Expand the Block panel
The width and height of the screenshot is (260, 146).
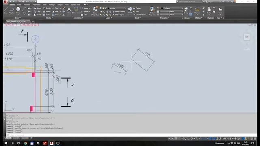click(x=137, y=18)
